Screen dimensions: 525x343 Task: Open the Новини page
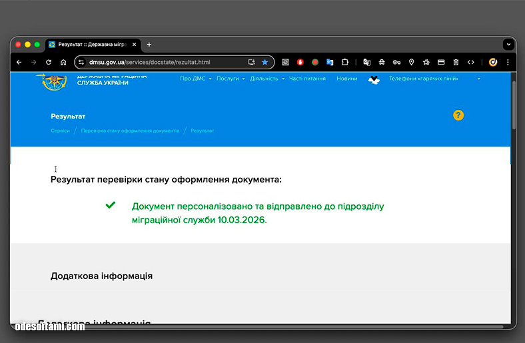click(347, 79)
